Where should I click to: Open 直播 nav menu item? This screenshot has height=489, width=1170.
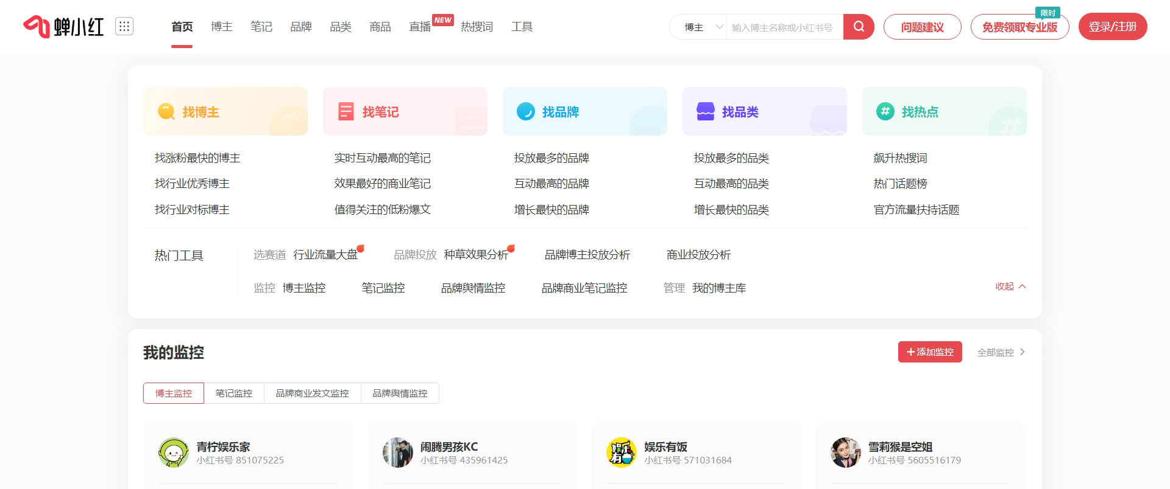click(419, 27)
